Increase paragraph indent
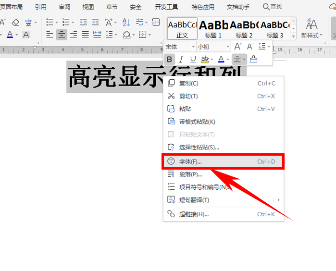 [95, 22]
